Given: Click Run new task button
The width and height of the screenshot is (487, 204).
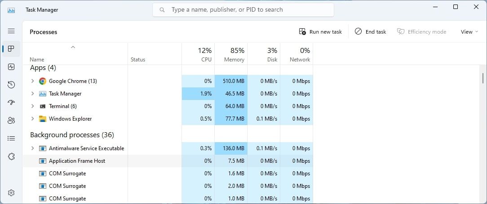Looking at the screenshot, I should click(320, 32).
